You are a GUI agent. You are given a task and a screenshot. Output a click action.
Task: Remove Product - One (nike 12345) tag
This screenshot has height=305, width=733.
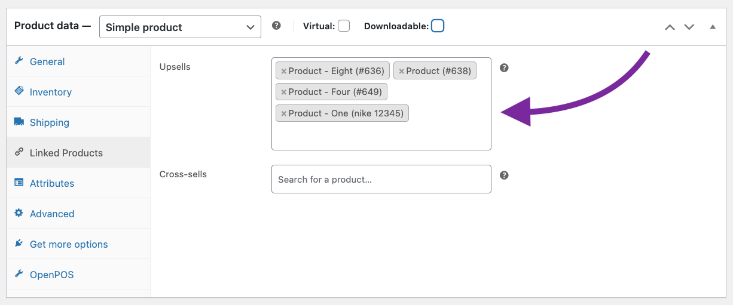tap(284, 113)
